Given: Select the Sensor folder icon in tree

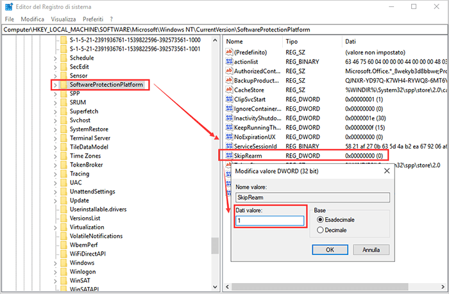Looking at the screenshot, I should (62, 76).
